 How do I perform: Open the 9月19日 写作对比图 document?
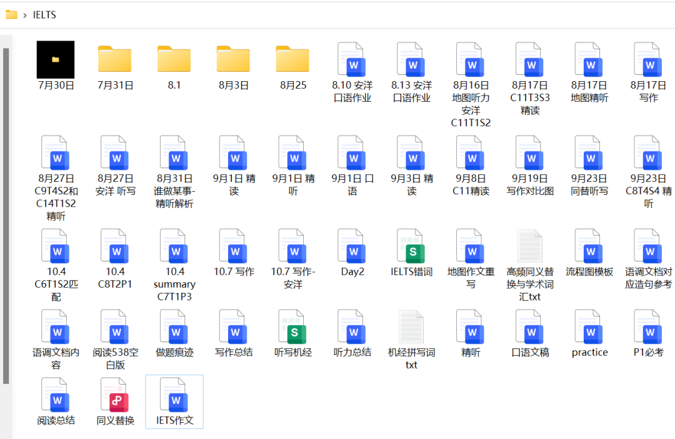(530, 153)
